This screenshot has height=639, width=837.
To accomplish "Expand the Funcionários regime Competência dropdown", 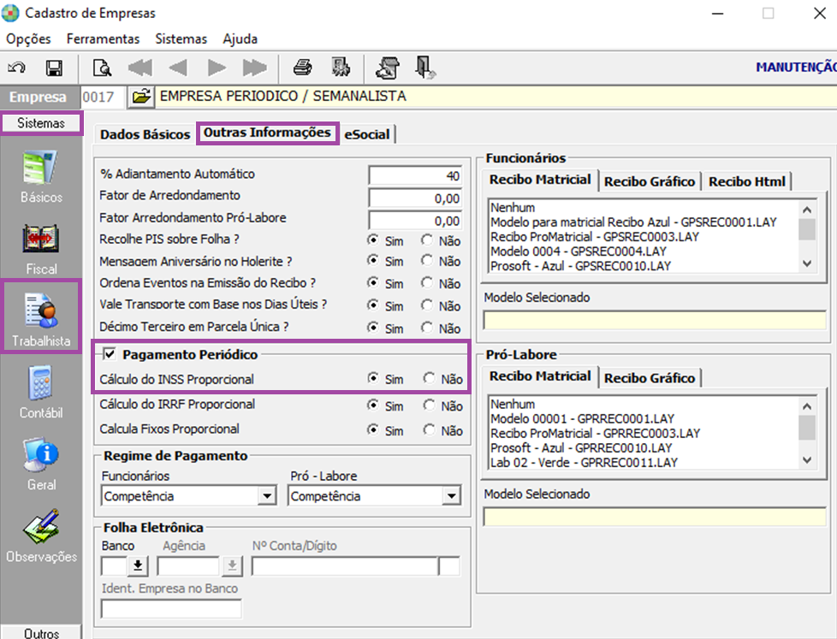I will [266, 496].
